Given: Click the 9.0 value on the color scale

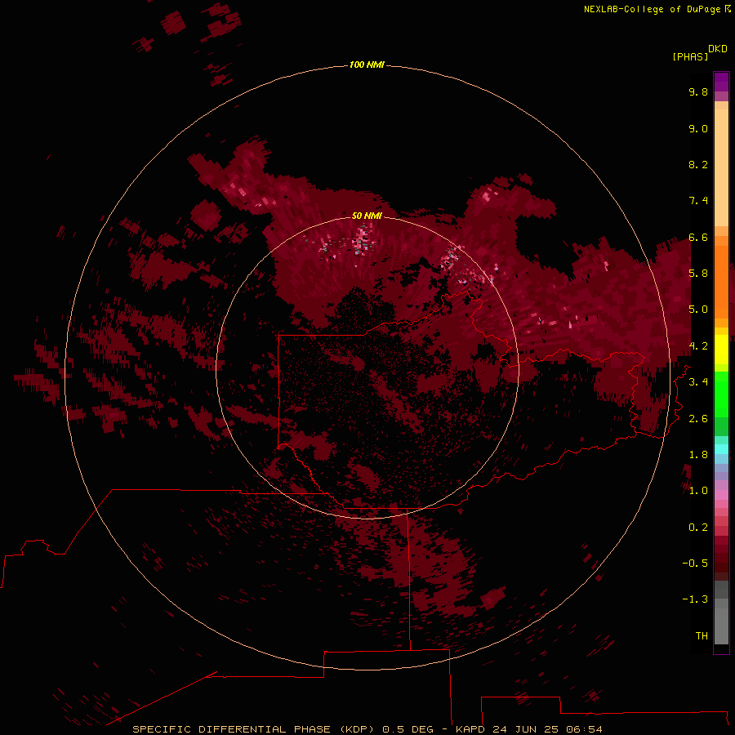Looking at the screenshot, I should 698,128.
